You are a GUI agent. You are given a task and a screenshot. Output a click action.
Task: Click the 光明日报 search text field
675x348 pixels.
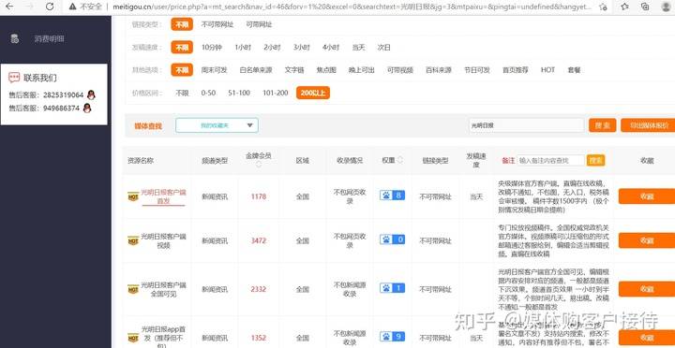(x=527, y=125)
